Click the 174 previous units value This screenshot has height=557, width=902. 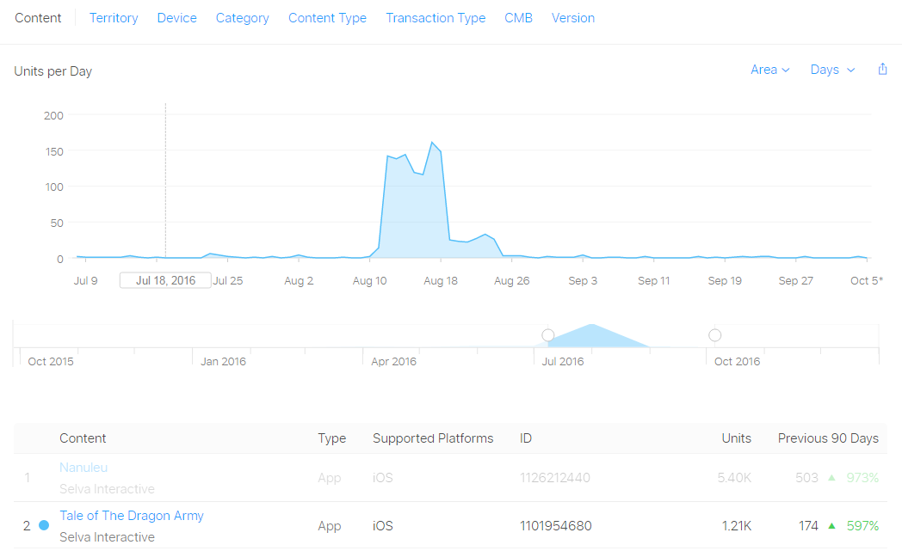tap(808, 525)
